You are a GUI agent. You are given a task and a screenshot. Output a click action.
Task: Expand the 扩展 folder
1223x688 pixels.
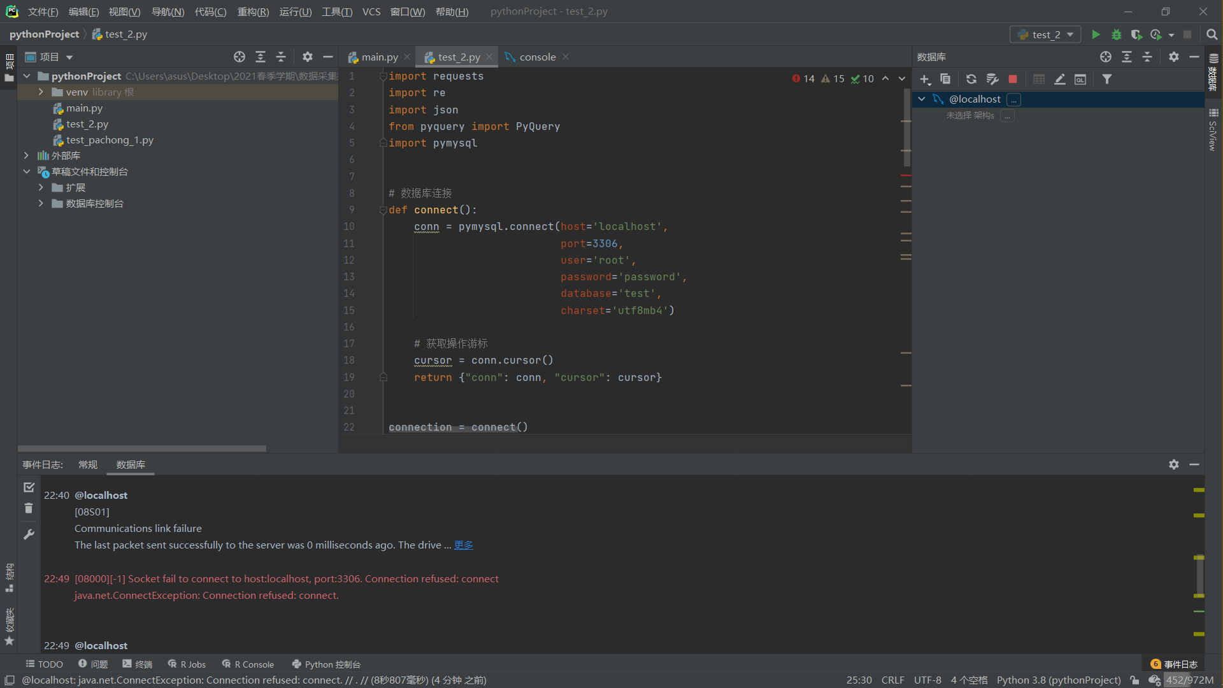41,187
